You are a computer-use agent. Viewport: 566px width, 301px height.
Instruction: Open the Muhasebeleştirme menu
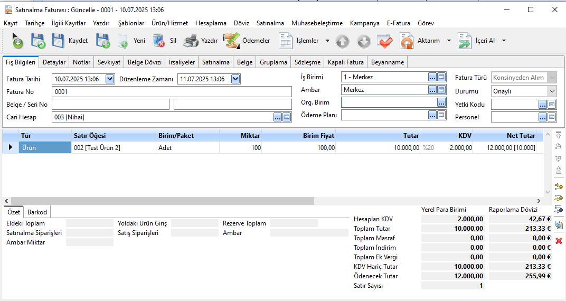click(317, 23)
